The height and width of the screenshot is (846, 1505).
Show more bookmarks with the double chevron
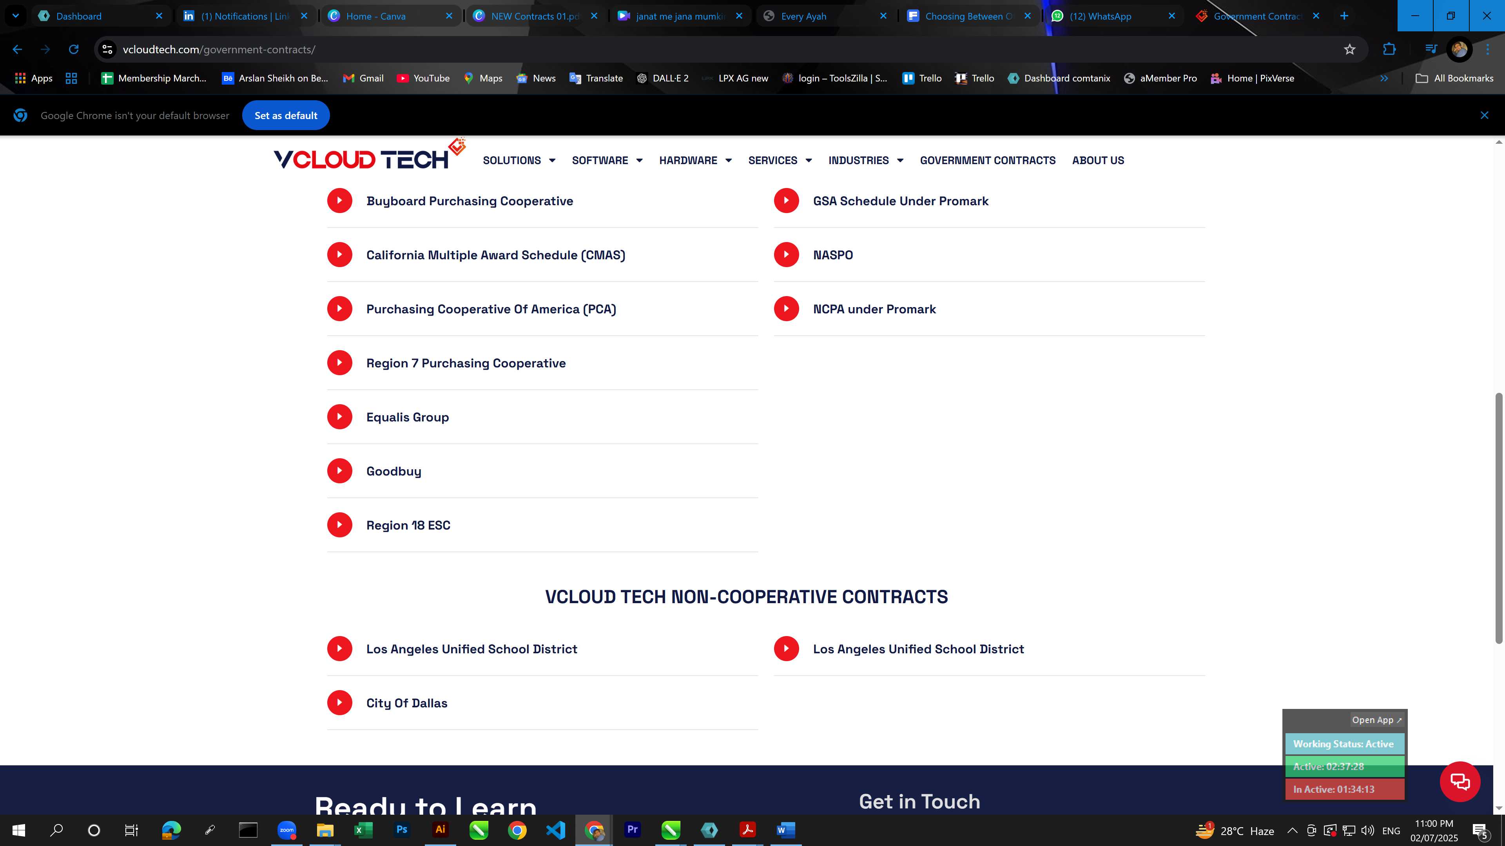1384,78
